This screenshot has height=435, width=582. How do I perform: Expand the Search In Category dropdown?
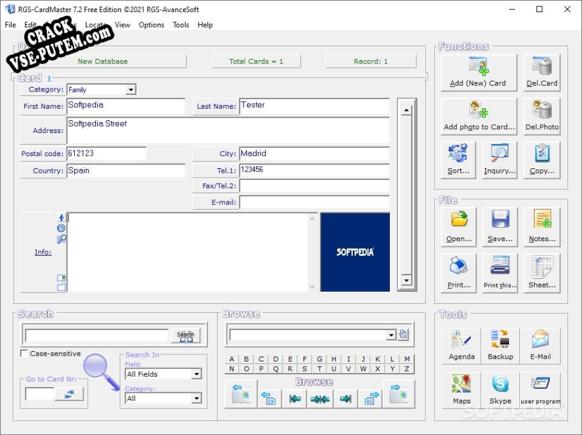(197, 399)
